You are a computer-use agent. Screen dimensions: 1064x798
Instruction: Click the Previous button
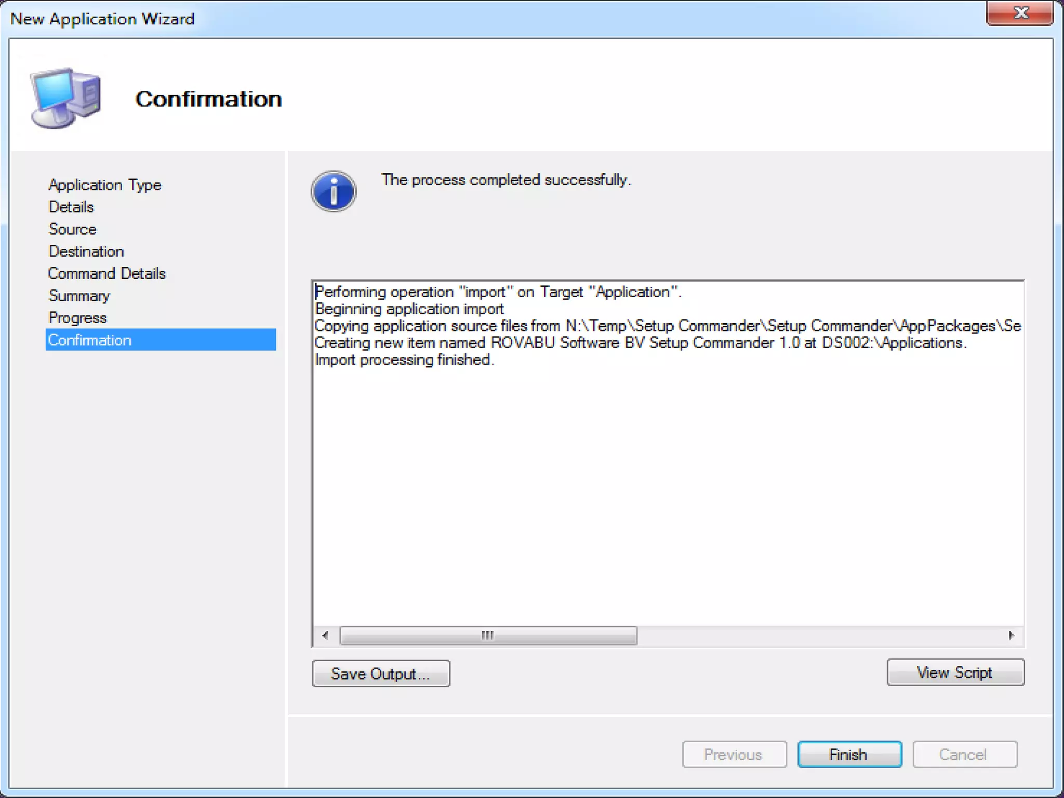(x=734, y=754)
